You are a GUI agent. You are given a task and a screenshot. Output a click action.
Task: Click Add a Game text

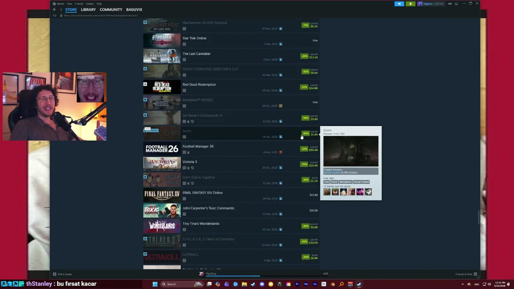pos(65,274)
